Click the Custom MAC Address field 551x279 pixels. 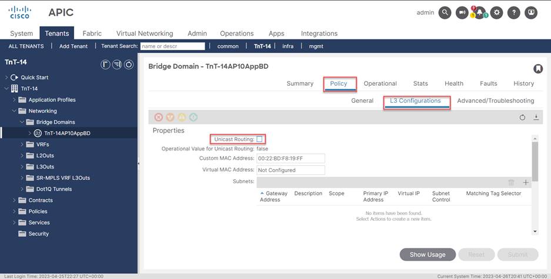290,158
